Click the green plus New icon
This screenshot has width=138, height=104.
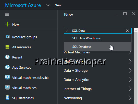[x=7, y=24]
